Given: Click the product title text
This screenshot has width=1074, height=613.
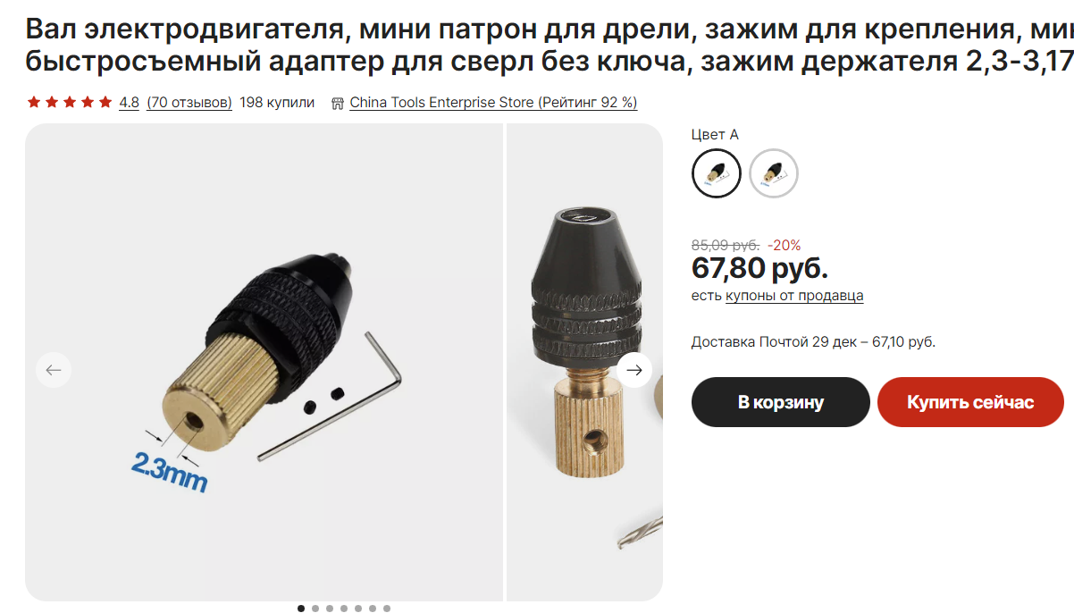Looking at the screenshot, I should pos(550,46).
